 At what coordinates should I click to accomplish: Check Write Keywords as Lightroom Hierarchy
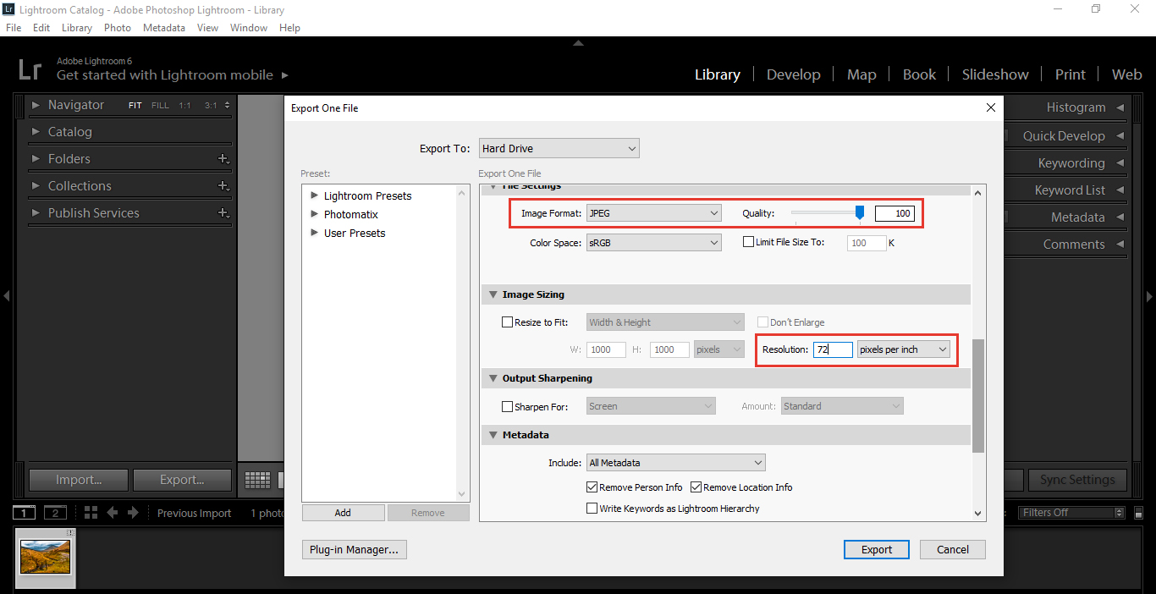coord(592,509)
